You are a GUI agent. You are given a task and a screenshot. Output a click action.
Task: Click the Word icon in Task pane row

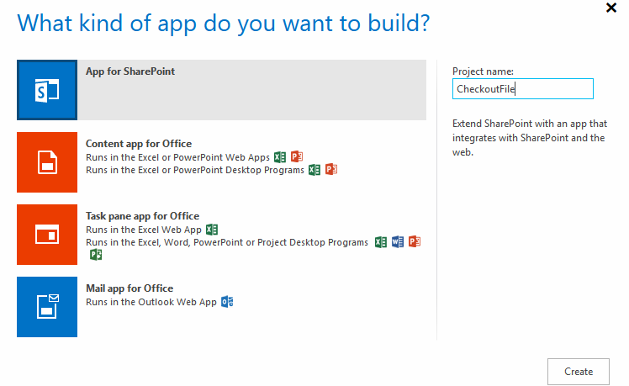click(x=398, y=242)
